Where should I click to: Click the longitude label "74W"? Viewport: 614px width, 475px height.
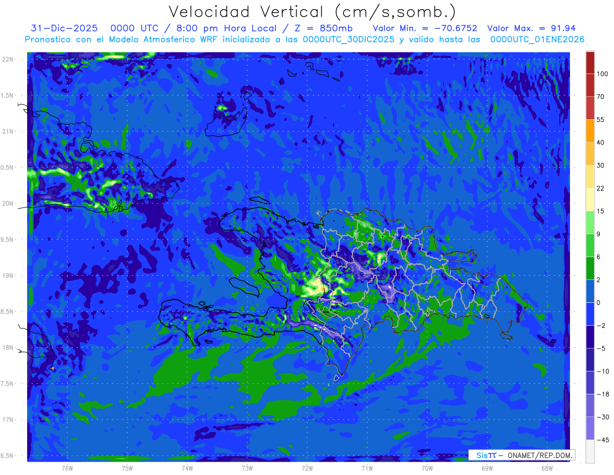click(187, 468)
